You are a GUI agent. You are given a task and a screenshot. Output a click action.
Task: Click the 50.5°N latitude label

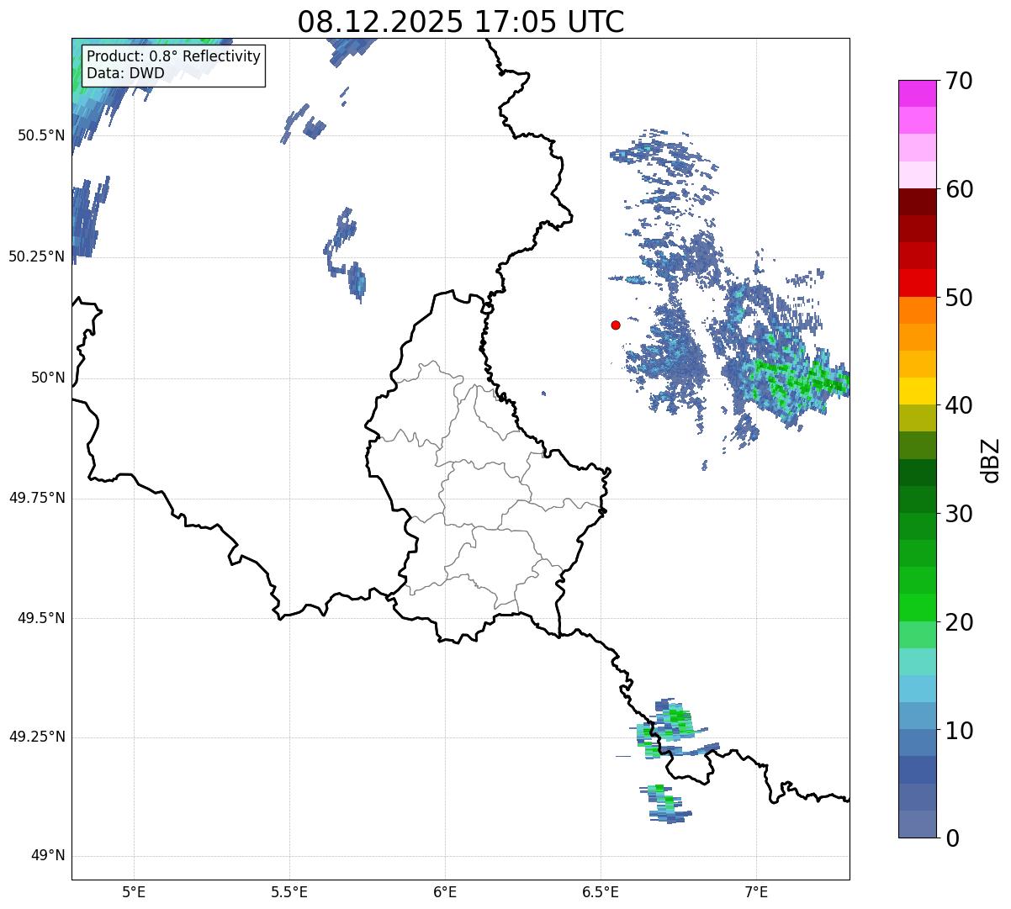pos(41,135)
